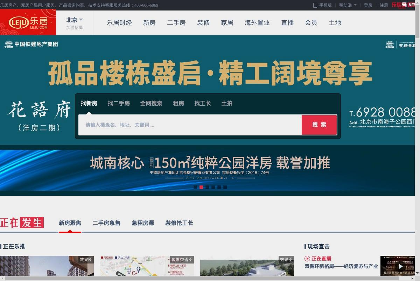
Task: Open the 装修 navigation item
Action: tap(203, 23)
